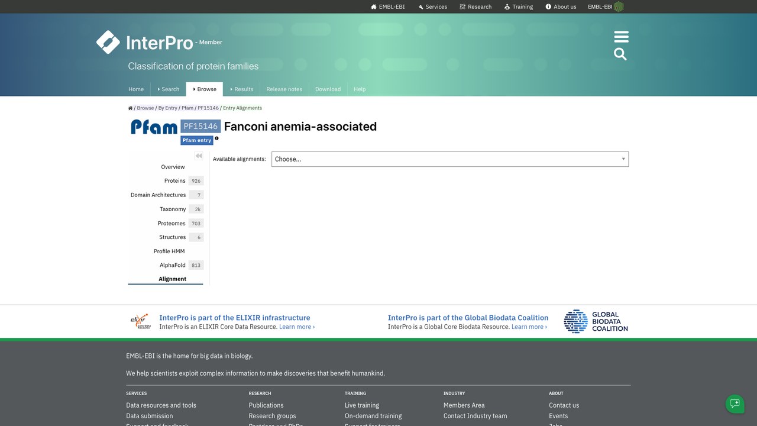757x426 pixels.
Task: Click Learn more under ELIXIR Core Data Resource
Action: click(x=297, y=327)
